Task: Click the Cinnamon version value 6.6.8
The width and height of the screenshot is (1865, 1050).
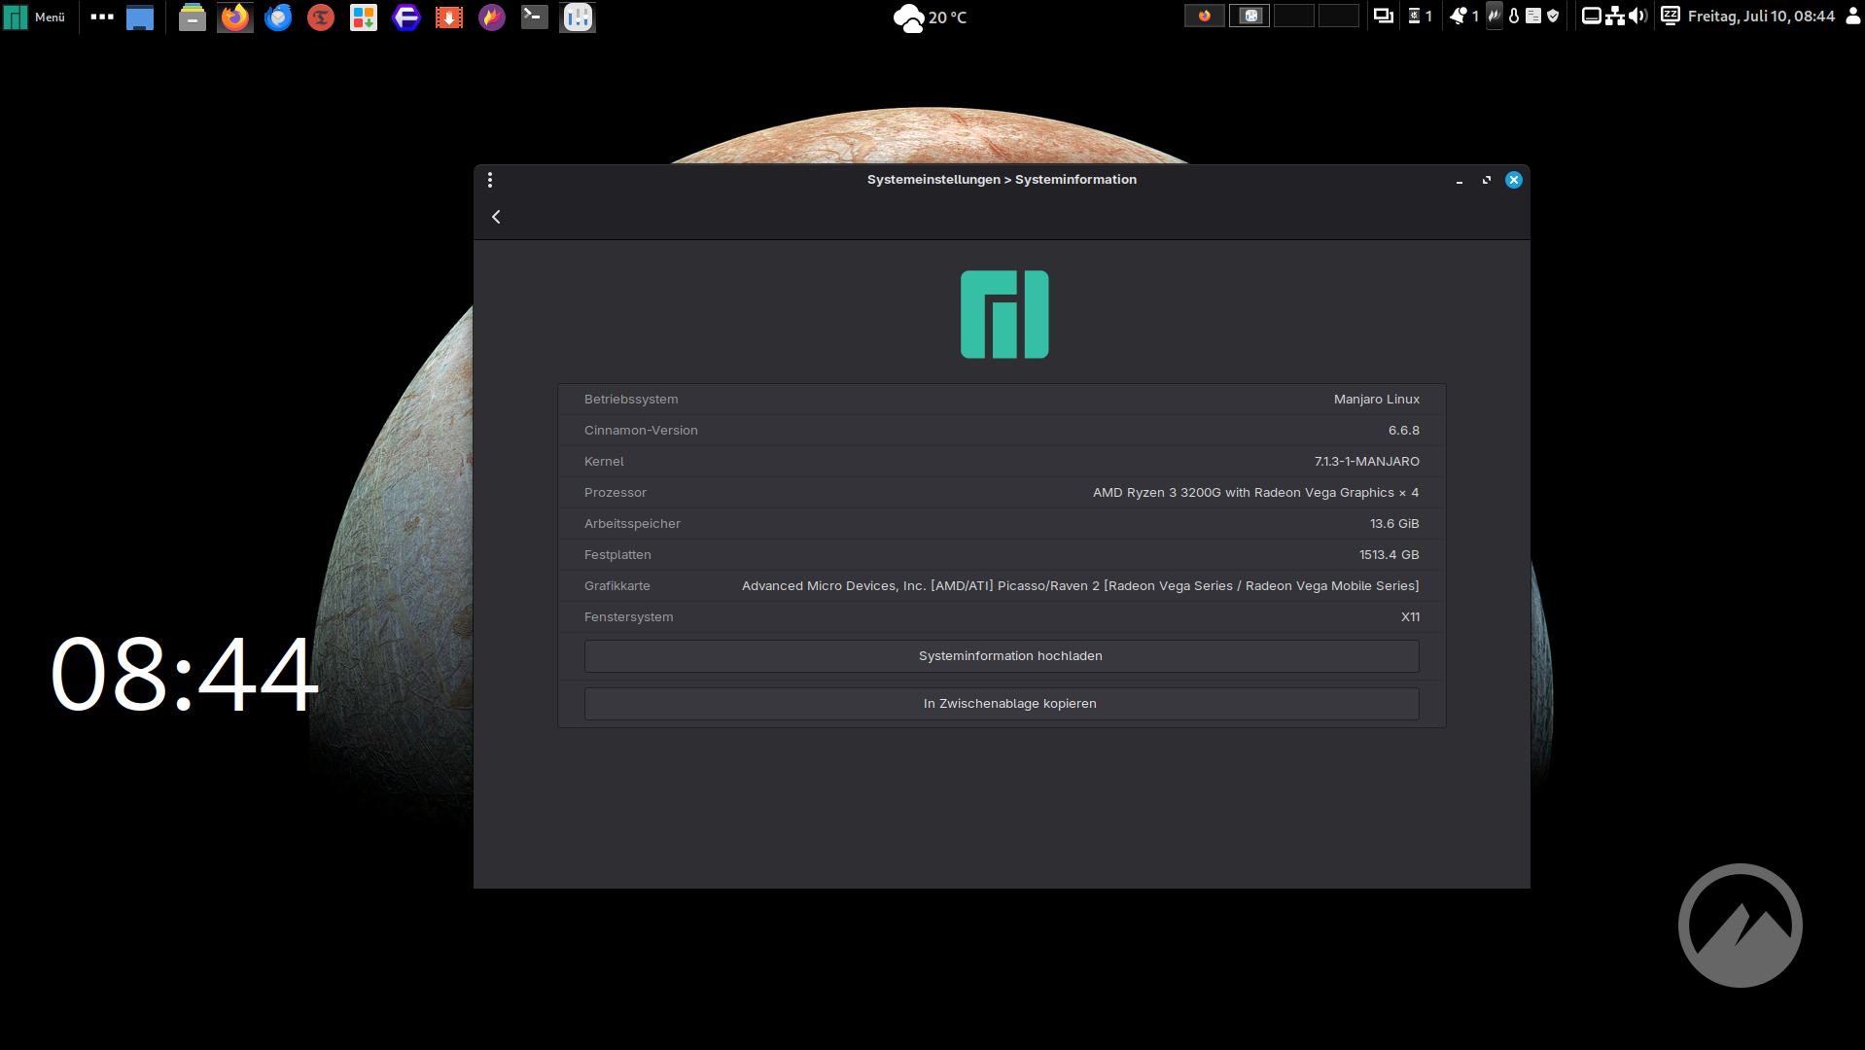Action: click(1404, 431)
